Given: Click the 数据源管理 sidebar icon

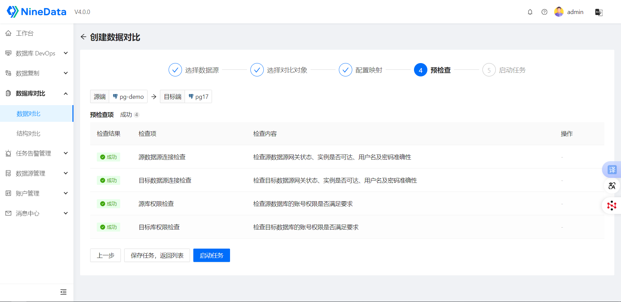Looking at the screenshot, I should click(x=8, y=173).
